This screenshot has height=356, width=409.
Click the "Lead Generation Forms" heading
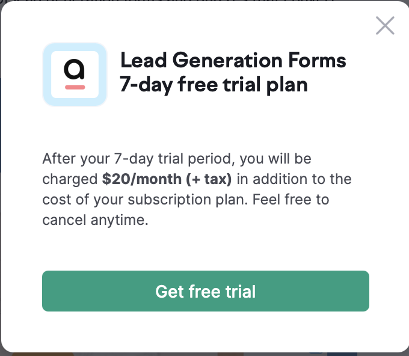coord(233,60)
